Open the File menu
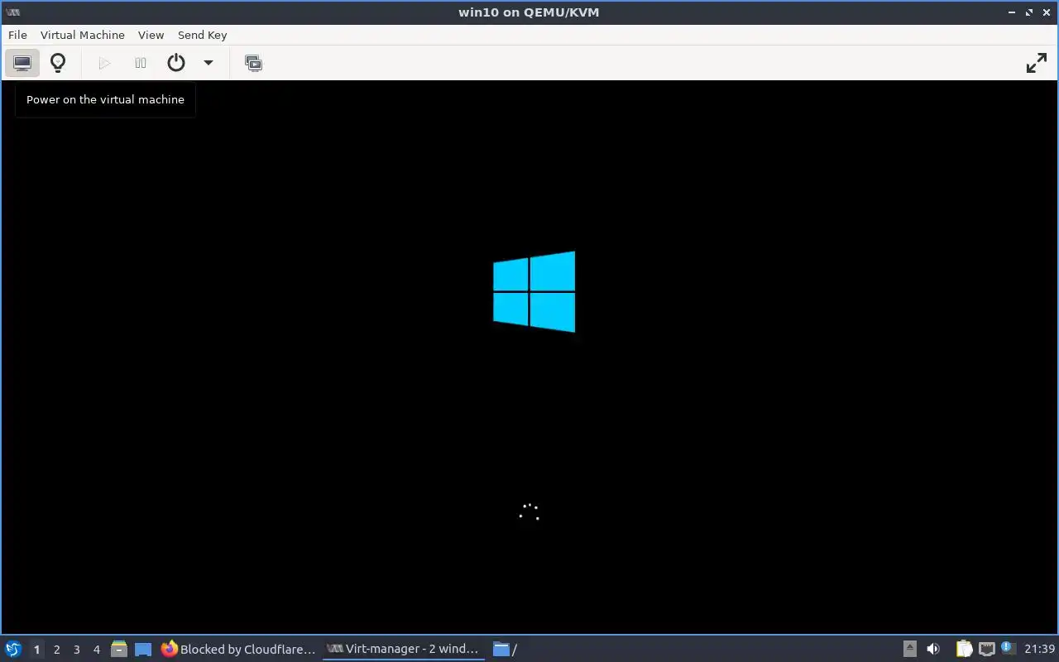This screenshot has height=662, width=1059. (x=17, y=35)
